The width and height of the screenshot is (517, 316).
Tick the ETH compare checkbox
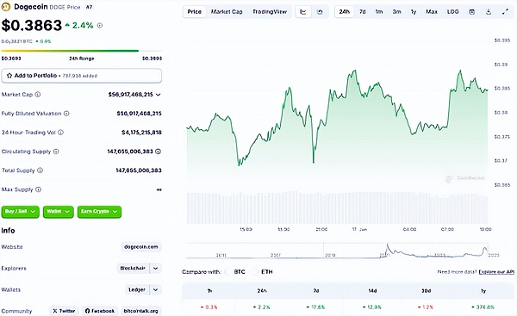[254, 272]
